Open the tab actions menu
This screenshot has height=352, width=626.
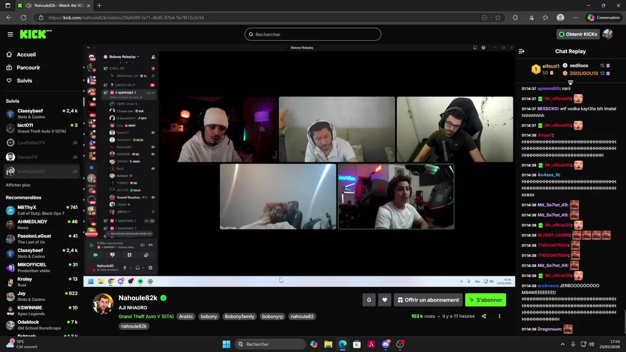pyautogui.click(x=7, y=5)
